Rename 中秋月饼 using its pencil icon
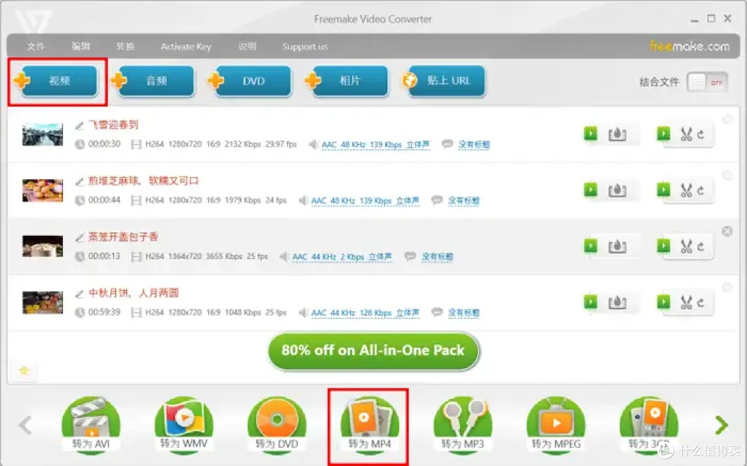The height and width of the screenshot is (466, 747). (x=80, y=294)
